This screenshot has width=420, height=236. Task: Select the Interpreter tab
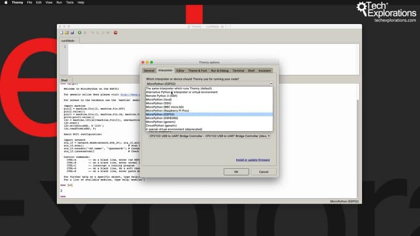[x=165, y=70]
